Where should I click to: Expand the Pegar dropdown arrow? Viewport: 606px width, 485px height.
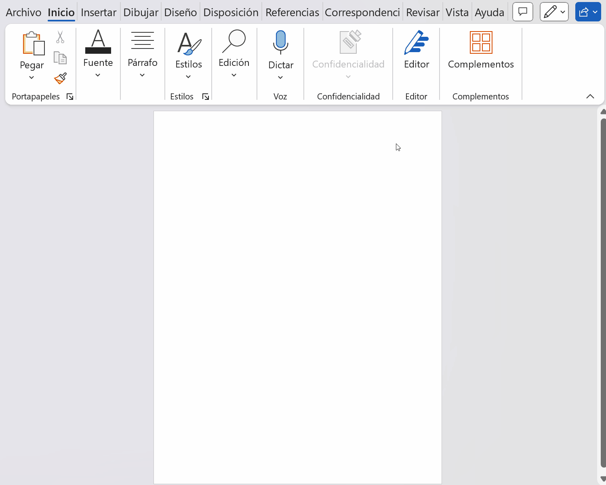pyautogui.click(x=32, y=77)
